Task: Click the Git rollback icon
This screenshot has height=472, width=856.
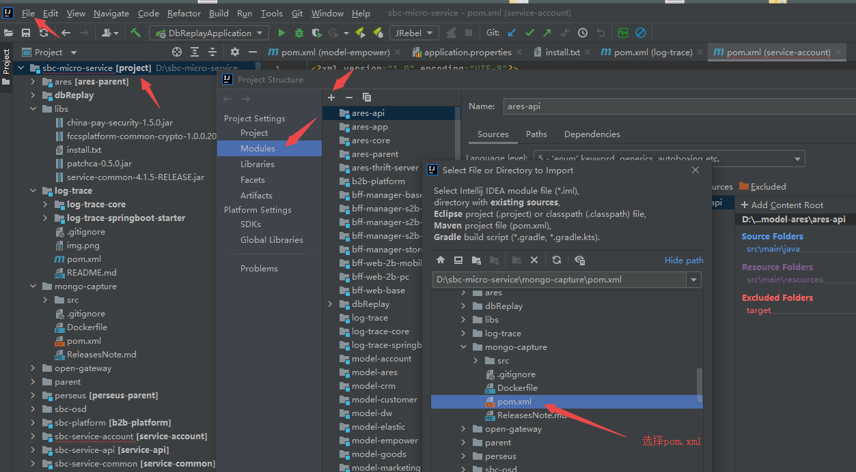Action: coord(600,33)
